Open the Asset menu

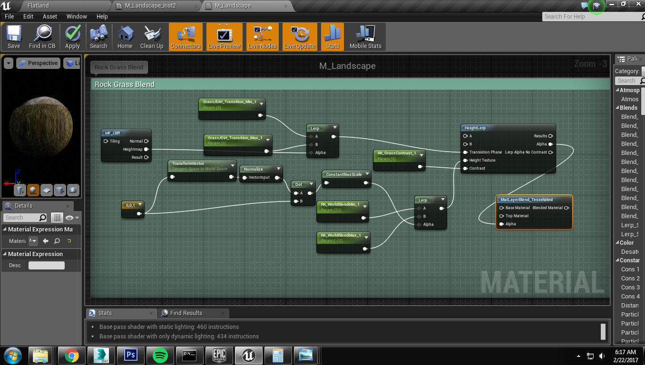click(x=50, y=16)
